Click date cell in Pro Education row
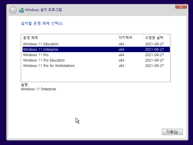Viewport: 193px width, 145px height. point(155,60)
